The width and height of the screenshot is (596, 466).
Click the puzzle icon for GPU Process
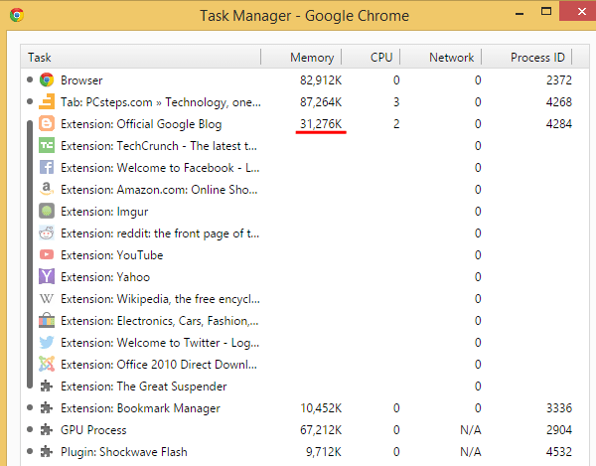coord(47,430)
